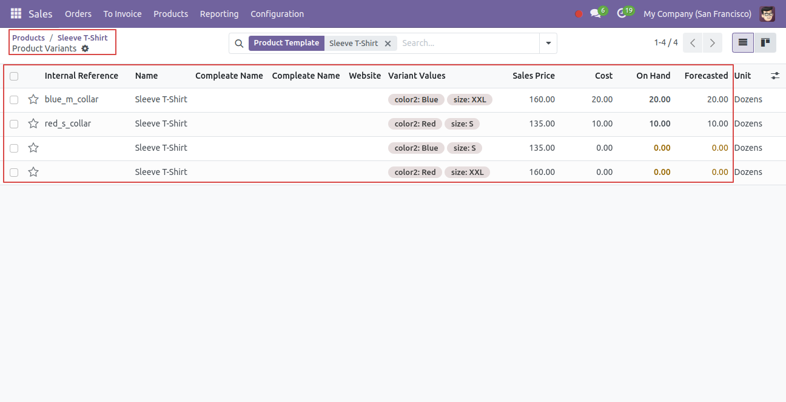Expand the search options dropdown arrow

(548, 43)
